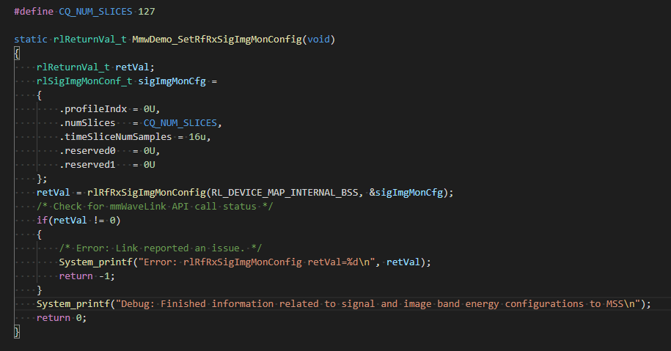This screenshot has width=671, height=351.
Task: Click the .profileIndx field
Action: [93, 109]
